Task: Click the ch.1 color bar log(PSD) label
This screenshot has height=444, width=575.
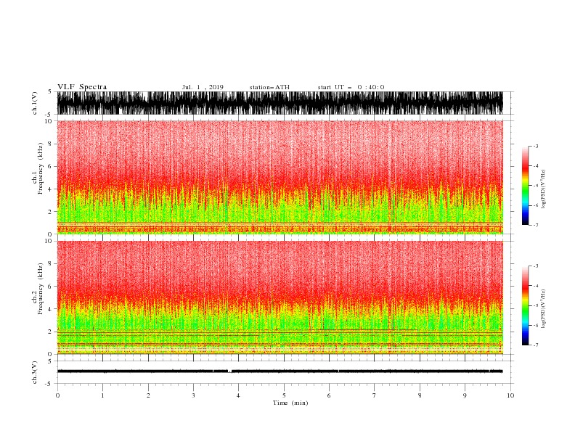Action: [x=544, y=189]
